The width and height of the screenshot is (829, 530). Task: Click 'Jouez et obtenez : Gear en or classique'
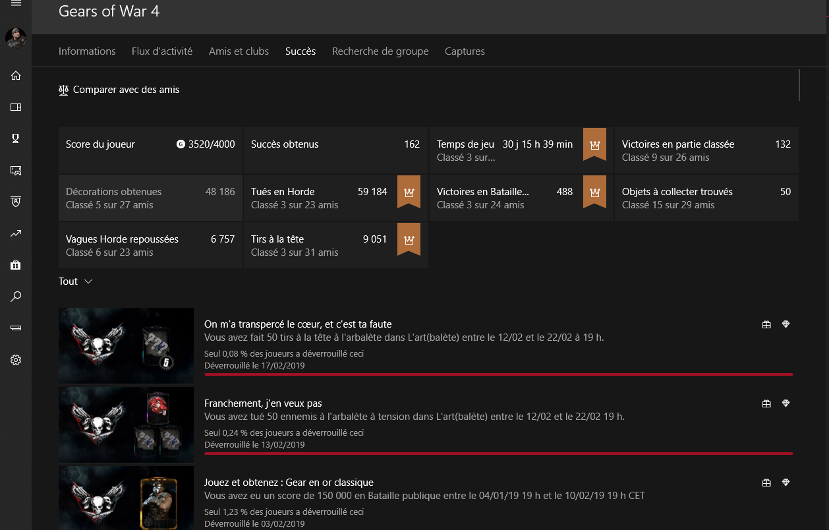(289, 483)
